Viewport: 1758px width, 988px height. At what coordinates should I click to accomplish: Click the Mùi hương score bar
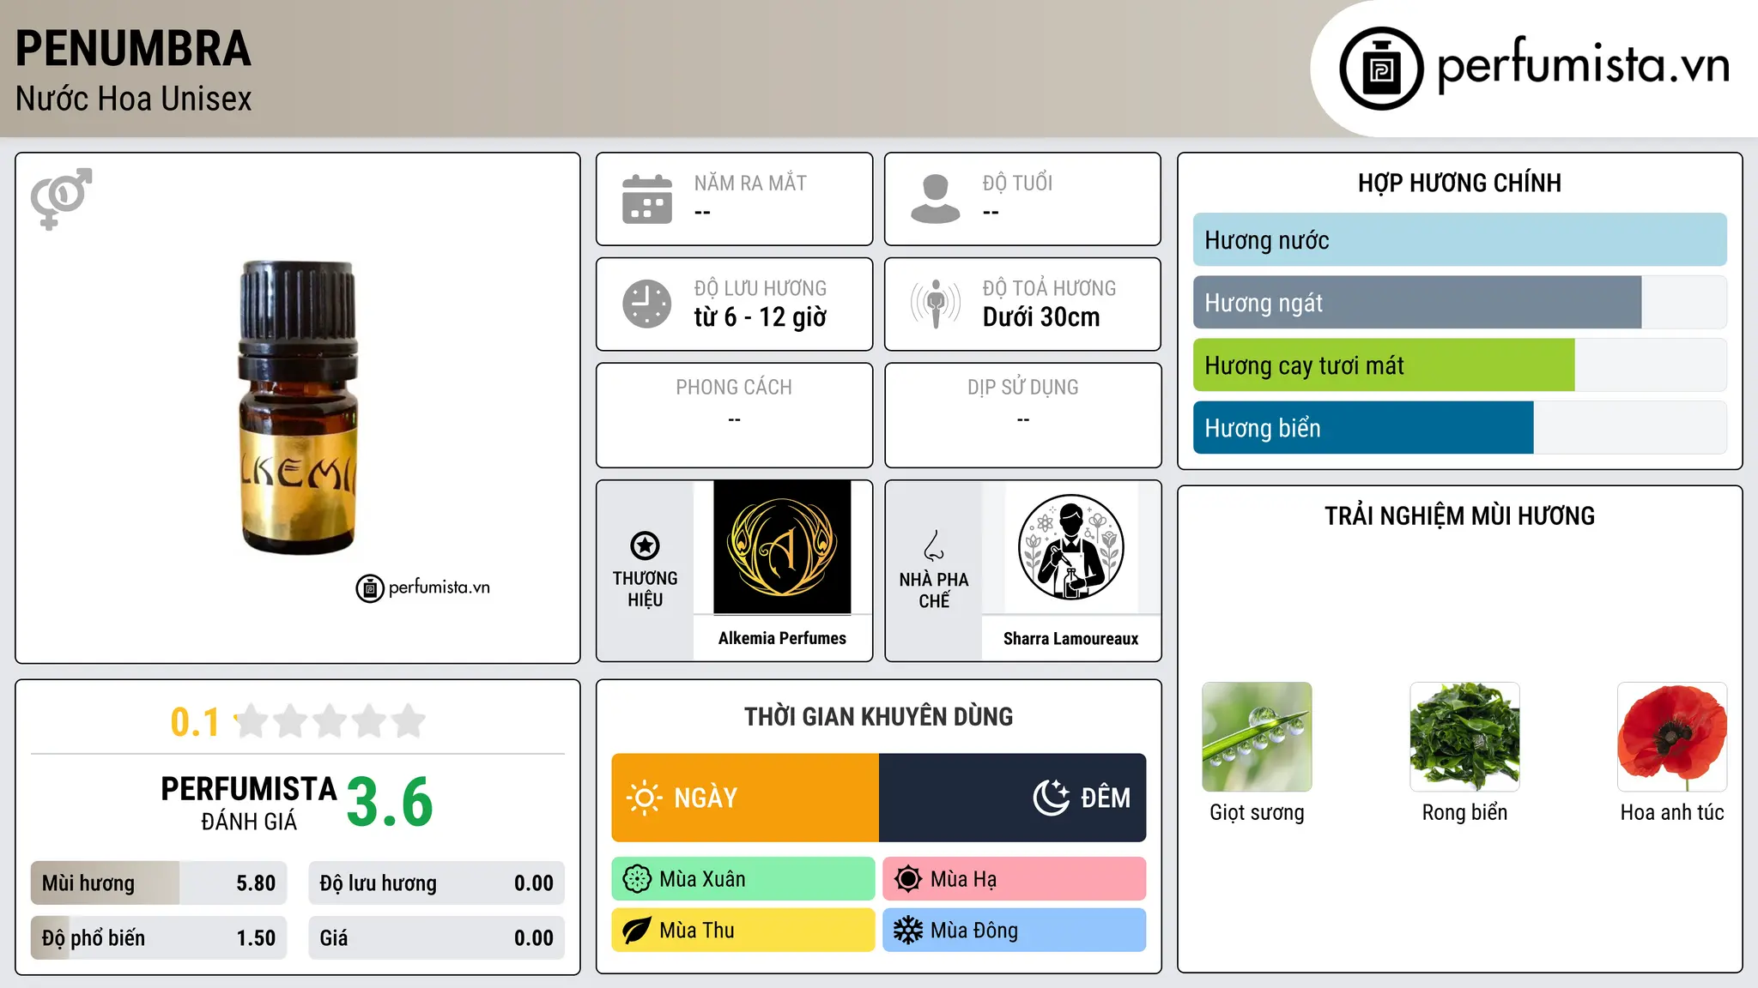pyautogui.click(x=159, y=883)
